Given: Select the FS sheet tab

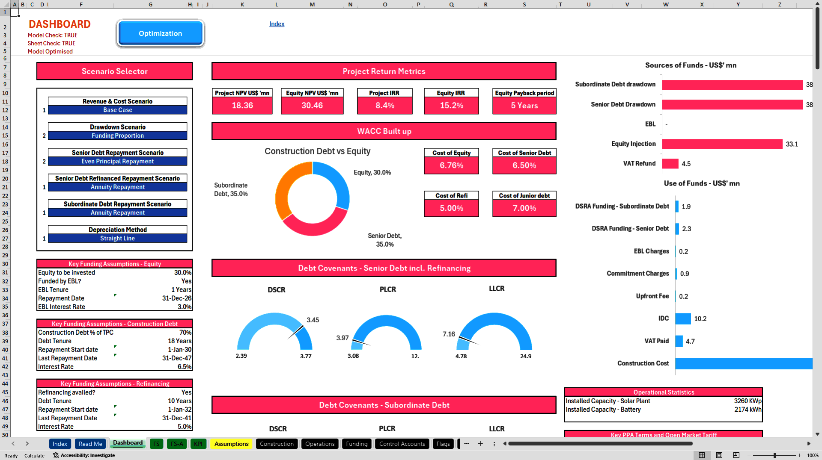Looking at the screenshot, I should pyautogui.click(x=156, y=444).
